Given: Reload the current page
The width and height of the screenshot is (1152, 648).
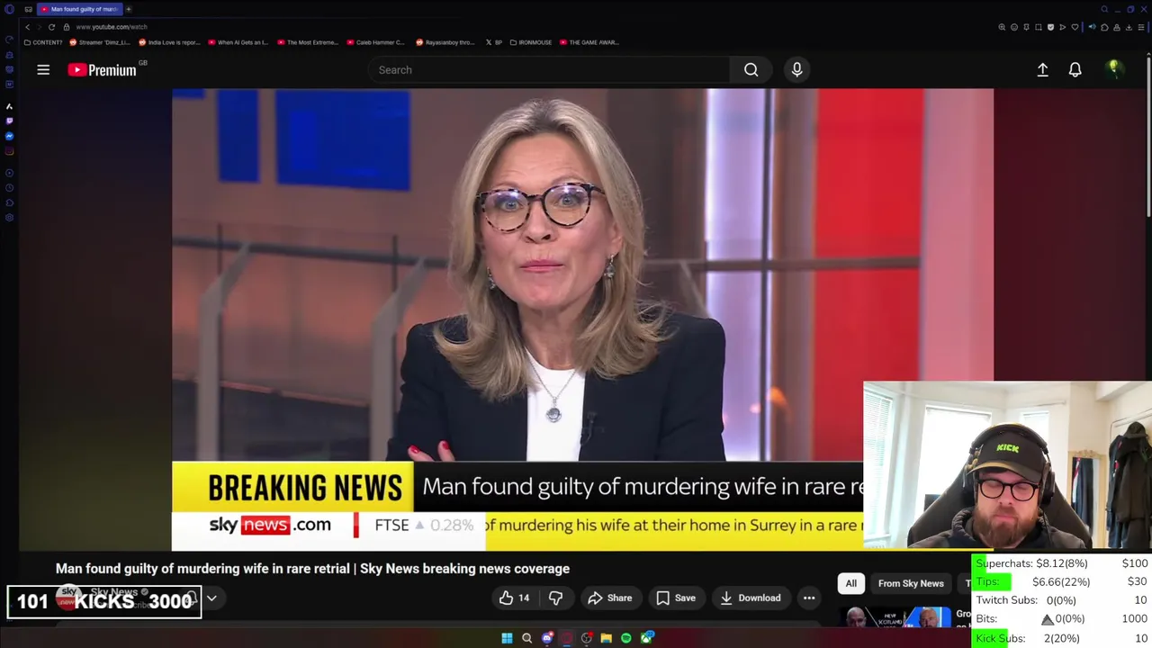Looking at the screenshot, I should point(51,27).
